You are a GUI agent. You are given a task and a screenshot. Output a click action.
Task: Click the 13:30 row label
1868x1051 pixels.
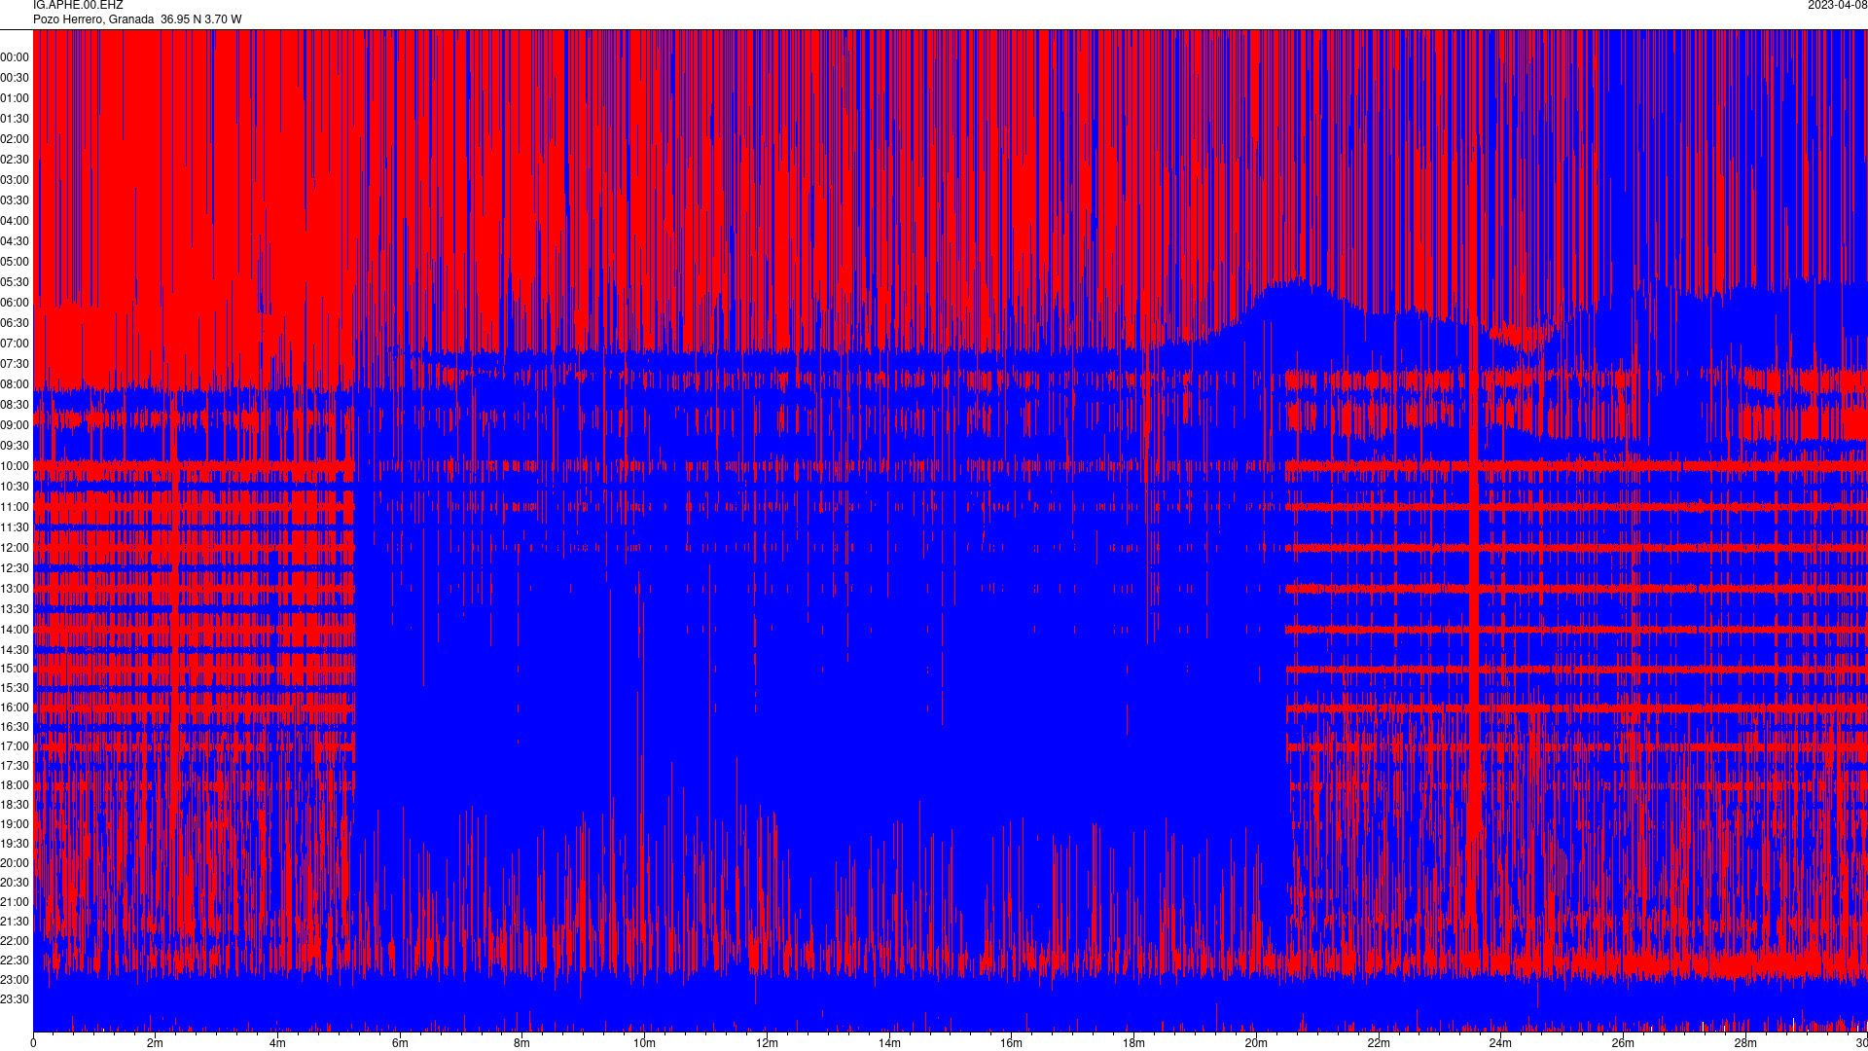15,609
